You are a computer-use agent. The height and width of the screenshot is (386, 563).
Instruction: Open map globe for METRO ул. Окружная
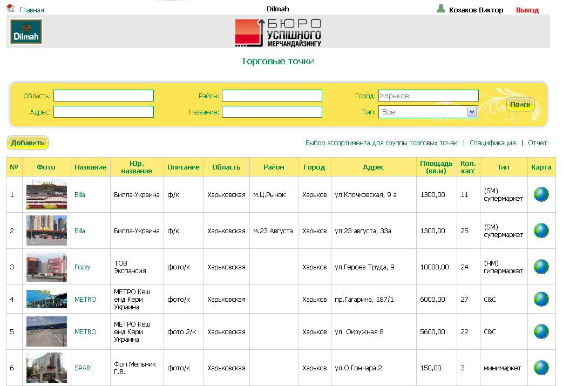[541, 331]
